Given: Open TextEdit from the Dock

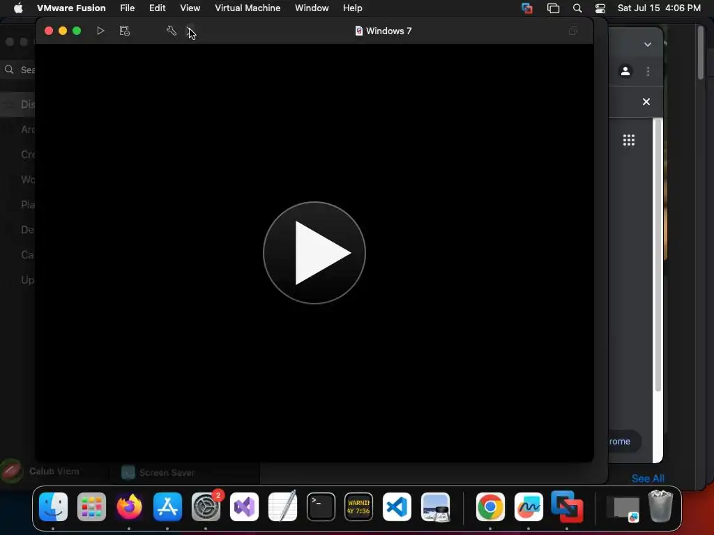Looking at the screenshot, I should click(x=282, y=507).
